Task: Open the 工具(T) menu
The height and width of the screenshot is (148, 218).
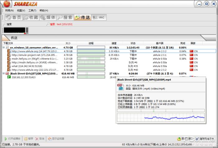Action: click(x=32, y=11)
